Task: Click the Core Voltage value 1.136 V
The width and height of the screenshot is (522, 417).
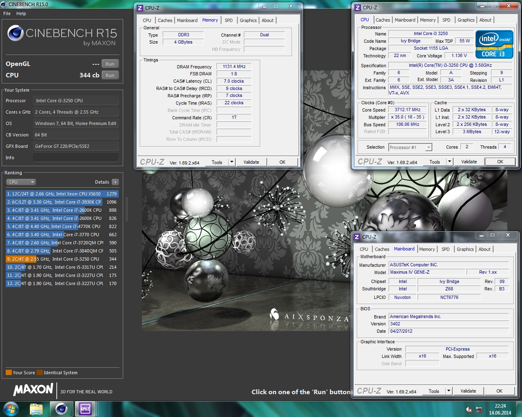Action: pyautogui.click(x=459, y=56)
